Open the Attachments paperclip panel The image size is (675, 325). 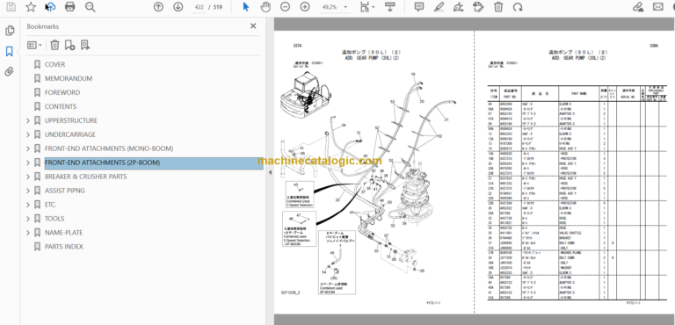(10, 71)
